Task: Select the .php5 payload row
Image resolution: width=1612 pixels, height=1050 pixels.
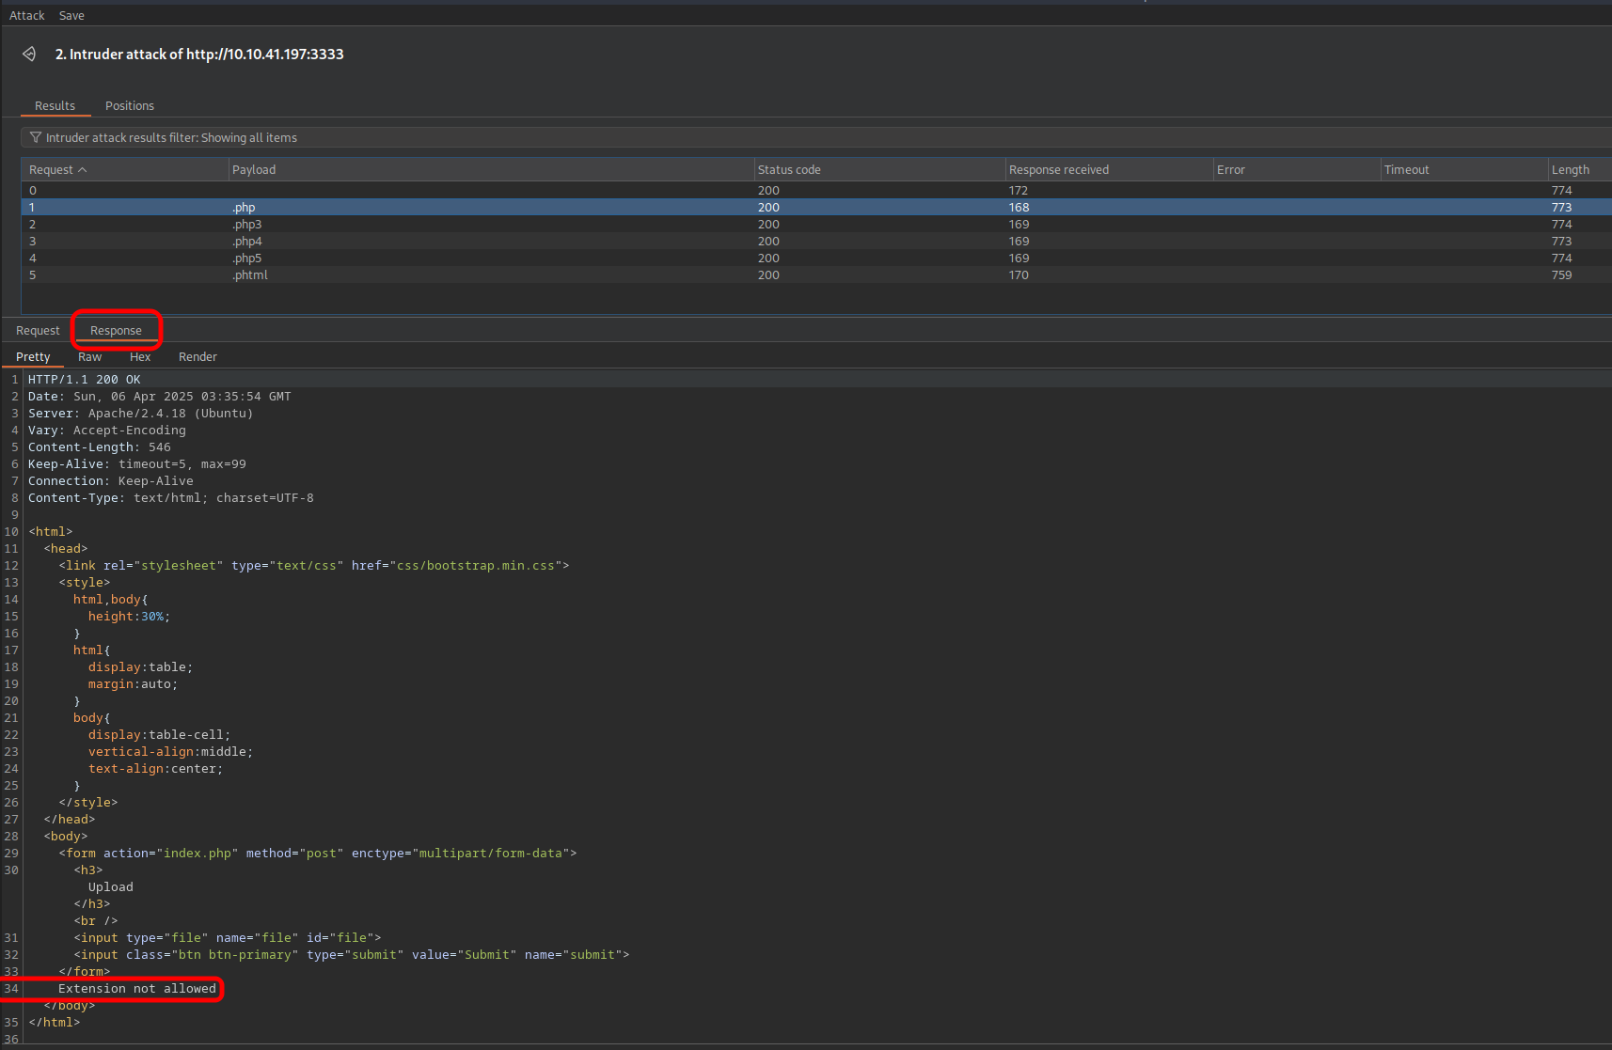Action: 816,259
